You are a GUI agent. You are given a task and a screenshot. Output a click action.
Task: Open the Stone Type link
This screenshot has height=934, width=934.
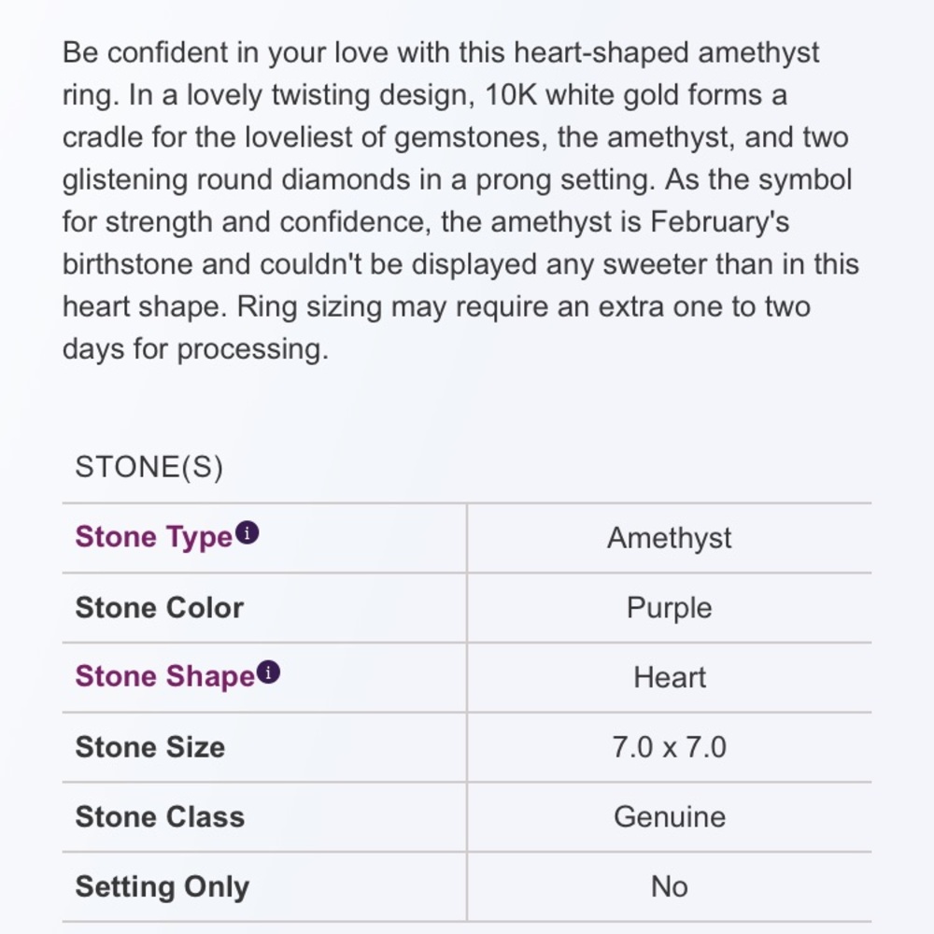point(154,537)
